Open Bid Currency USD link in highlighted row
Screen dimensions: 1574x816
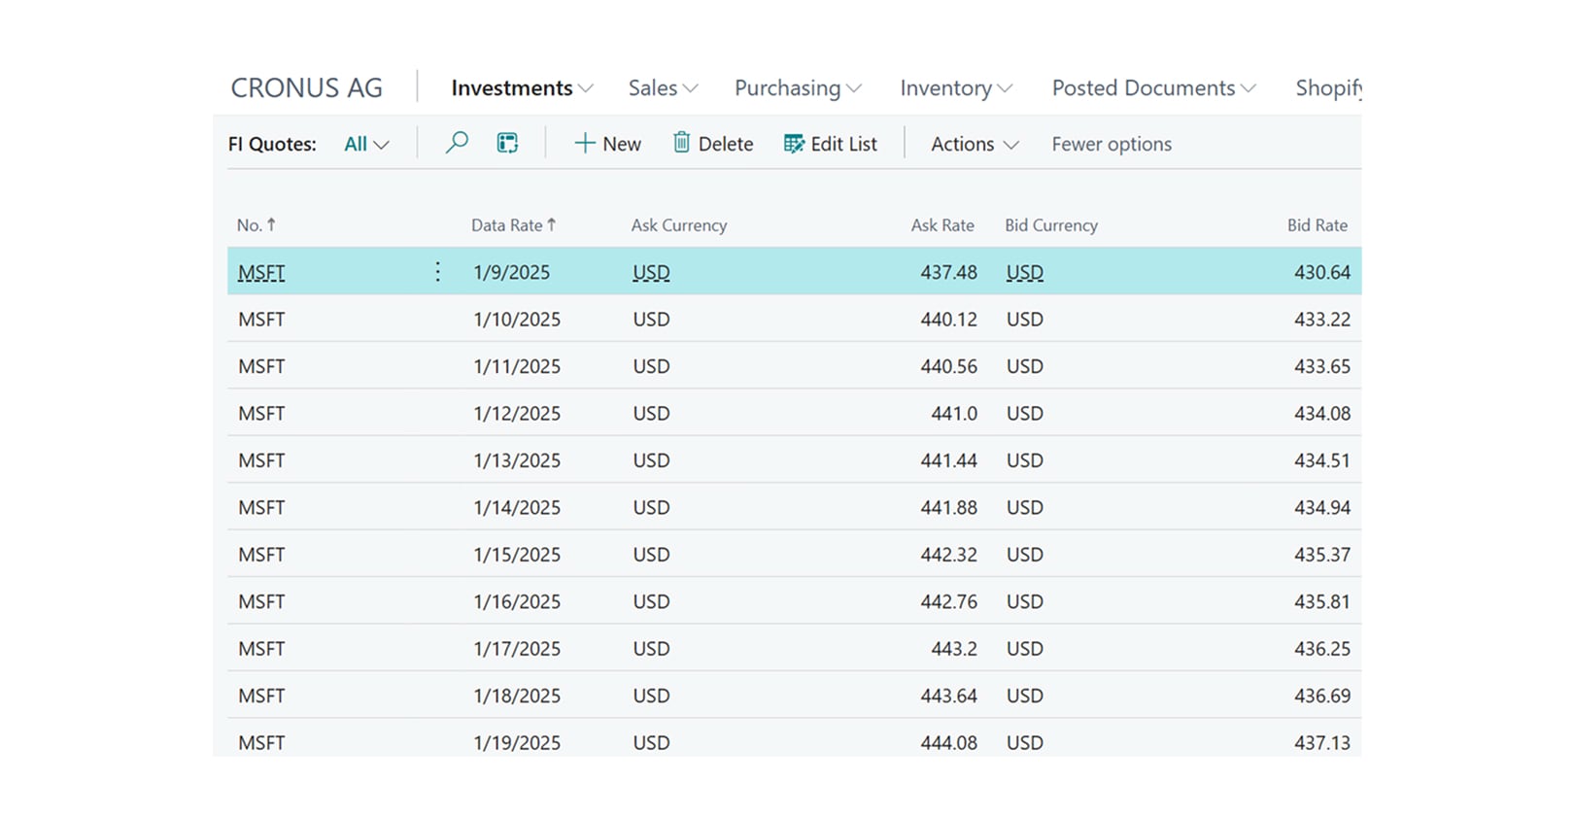click(x=1025, y=273)
